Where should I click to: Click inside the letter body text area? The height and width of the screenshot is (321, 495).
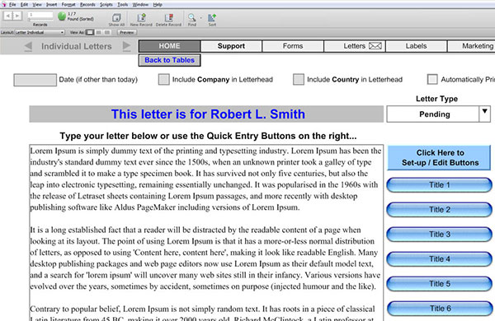point(206,233)
